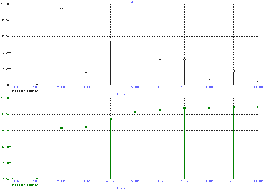Click the 4.00K x-axis label of the lower plot
The image size is (266, 191).
click(110, 181)
